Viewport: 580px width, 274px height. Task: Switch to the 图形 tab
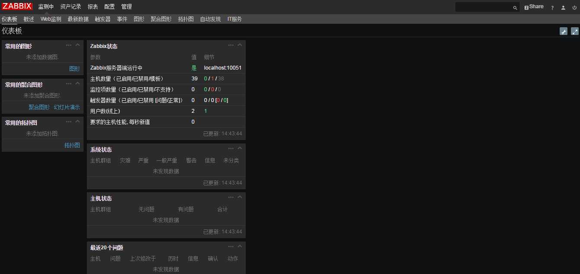[x=139, y=19]
